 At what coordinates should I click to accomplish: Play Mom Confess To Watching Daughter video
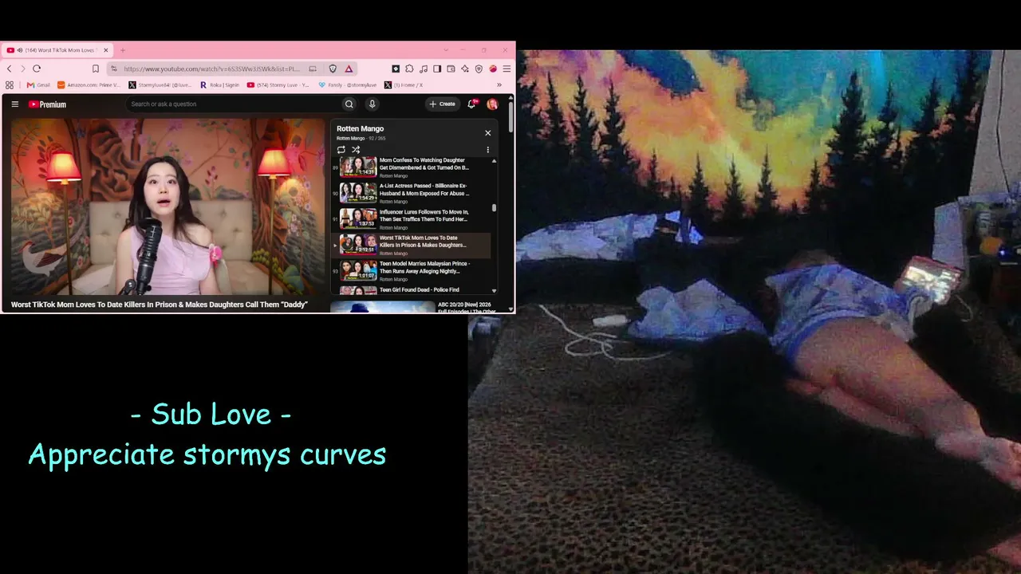tap(412, 167)
